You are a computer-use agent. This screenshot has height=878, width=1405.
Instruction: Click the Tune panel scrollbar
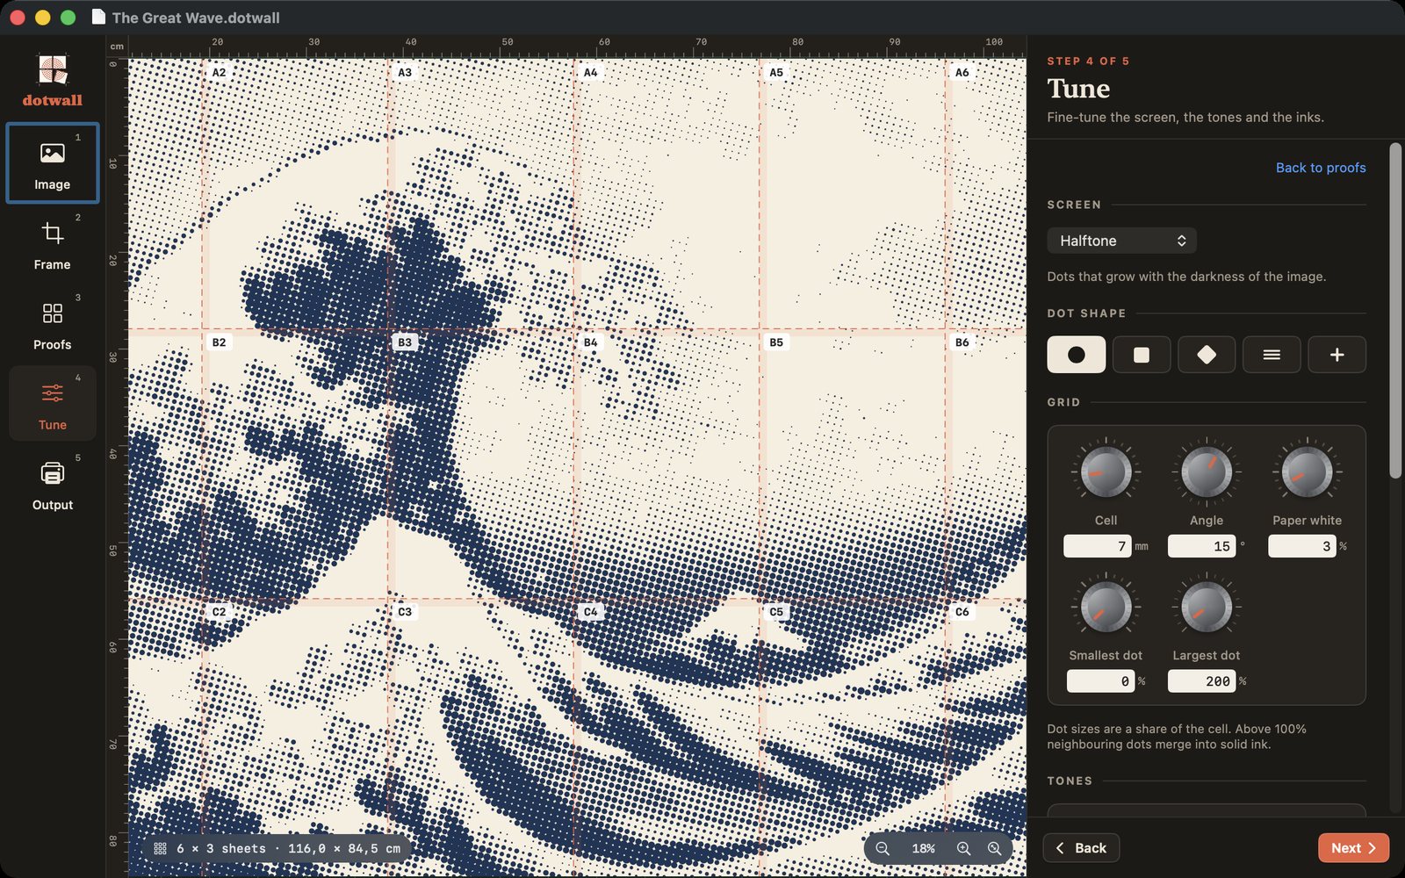click(x=1395, y=311)
